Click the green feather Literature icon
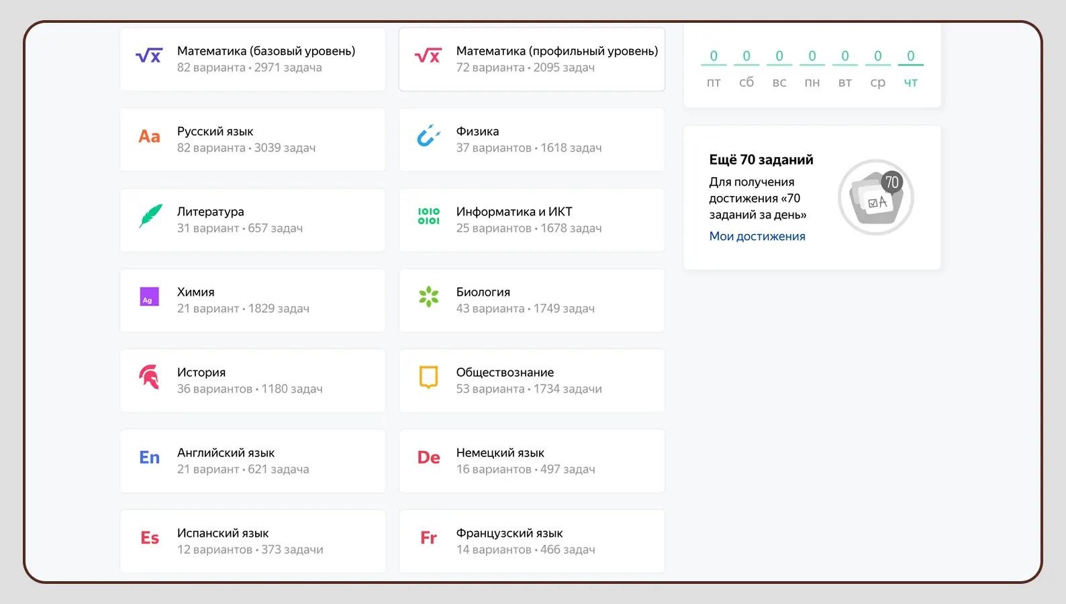Screen dimensions: 1066x604 [x=150, y=216]
